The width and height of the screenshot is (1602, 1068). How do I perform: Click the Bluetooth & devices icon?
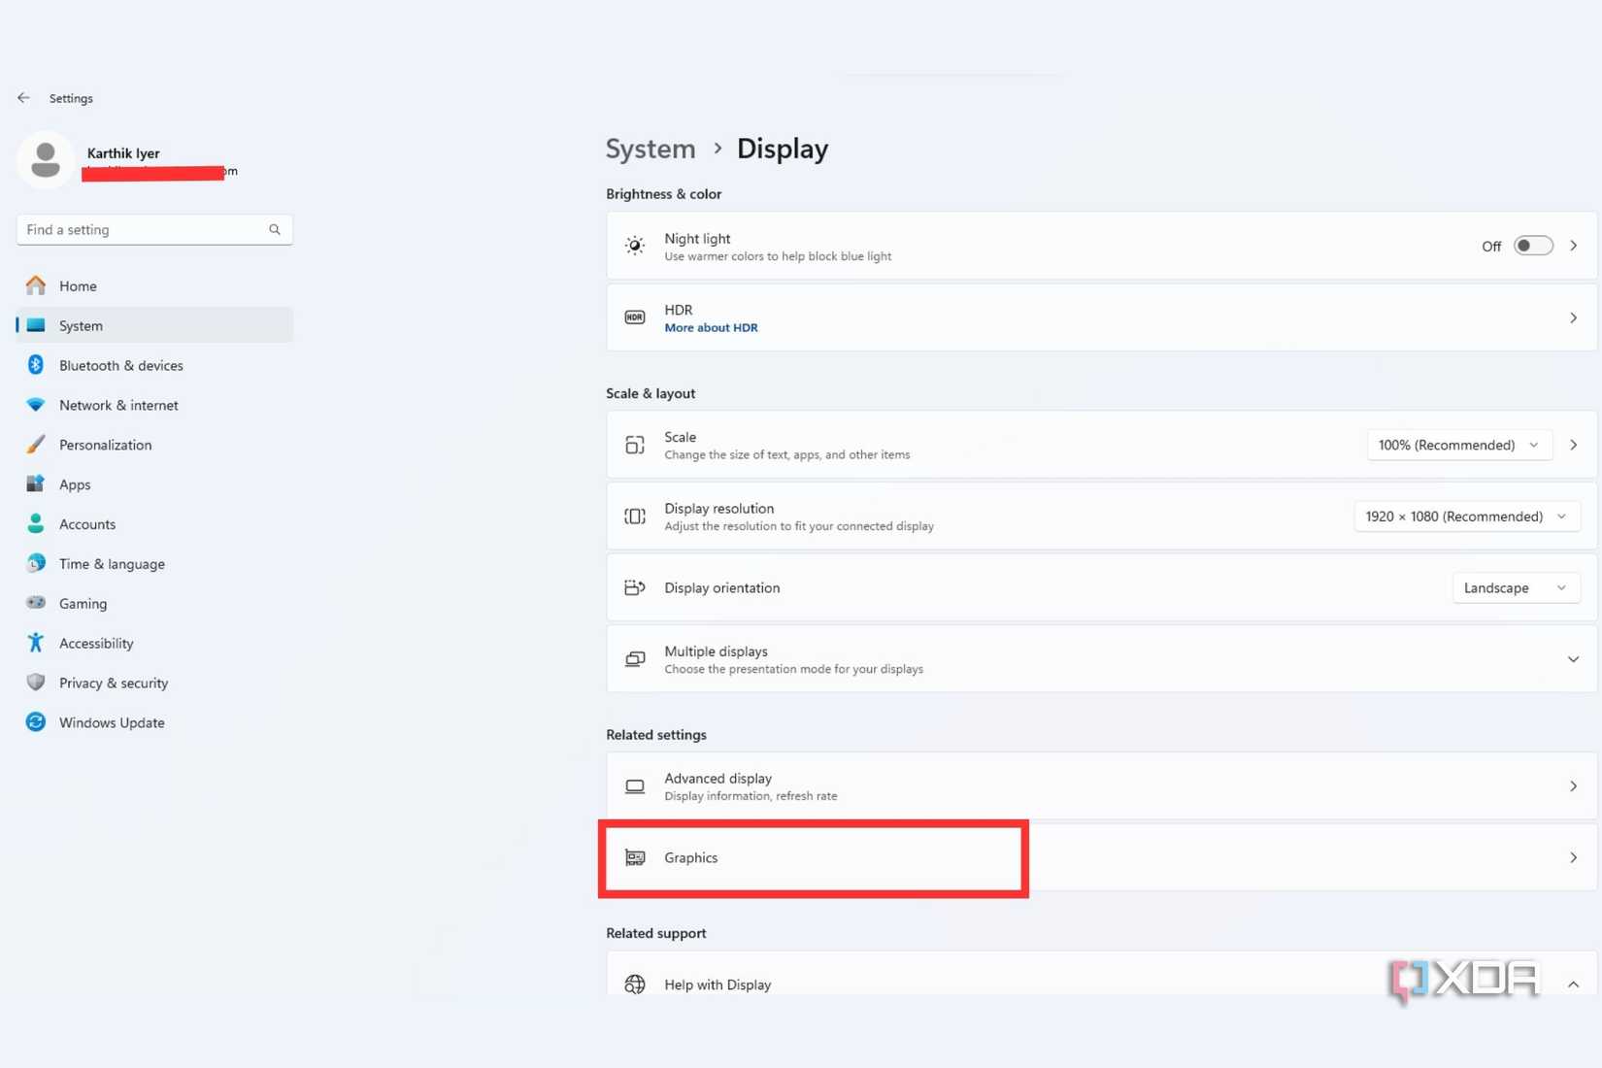pyautogui.click(x=36, y=365)
